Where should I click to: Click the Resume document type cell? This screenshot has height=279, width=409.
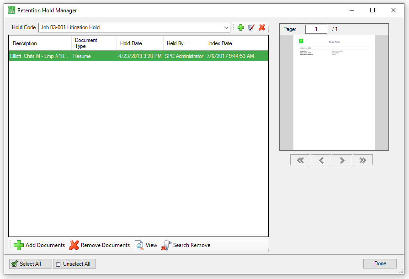94,56
